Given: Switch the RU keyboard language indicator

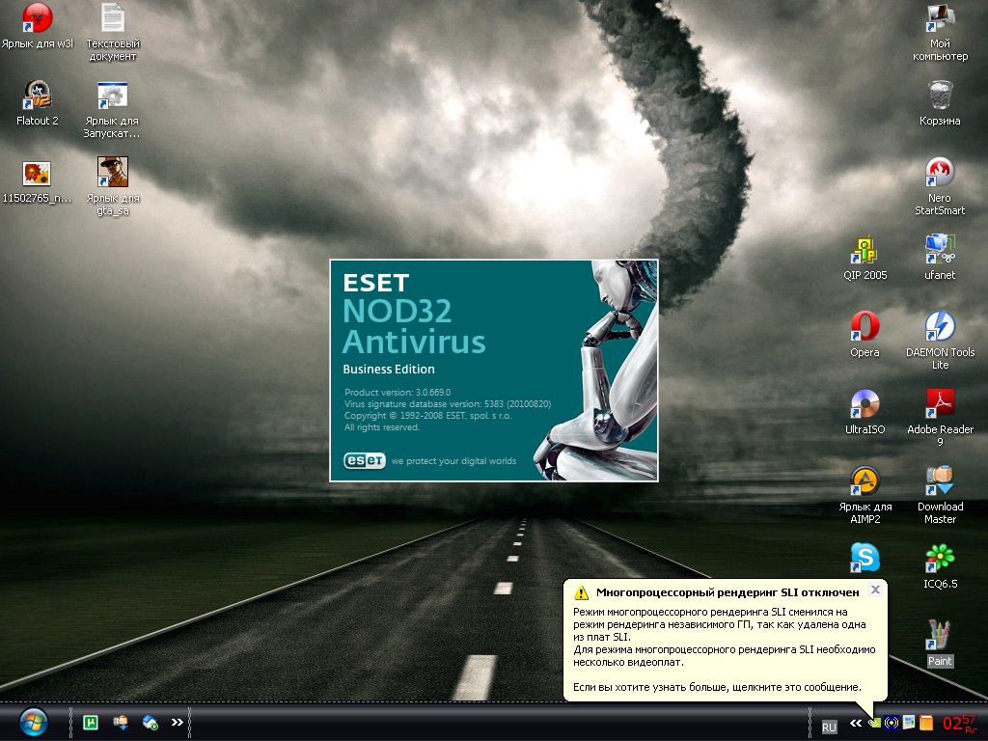Looking at the screenshot, I should tap(829, 727).
